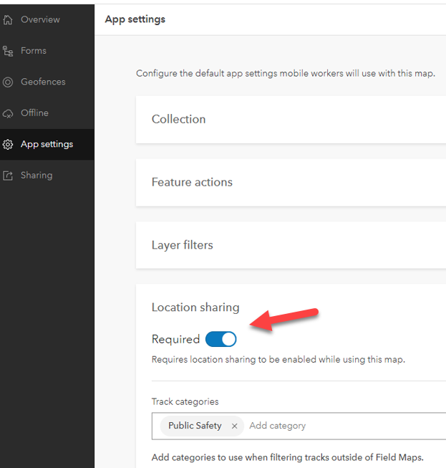Select the Public Safety category chip
This screenshot has height=468, width=446.
point(195,426)
